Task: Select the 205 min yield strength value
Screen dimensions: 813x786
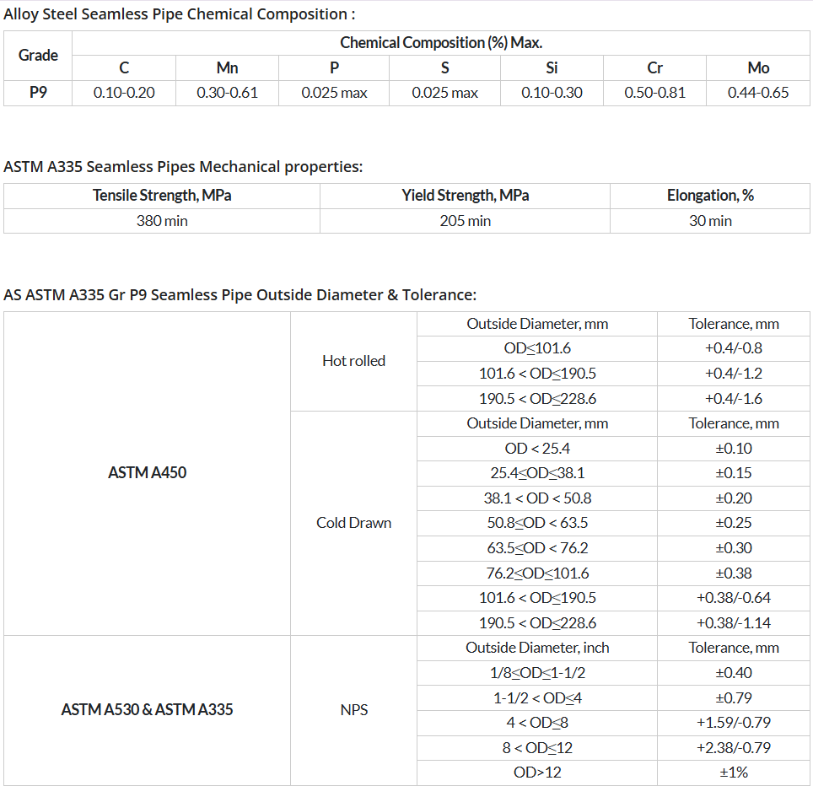Action: pyautogui.click(x=465, y=221)
